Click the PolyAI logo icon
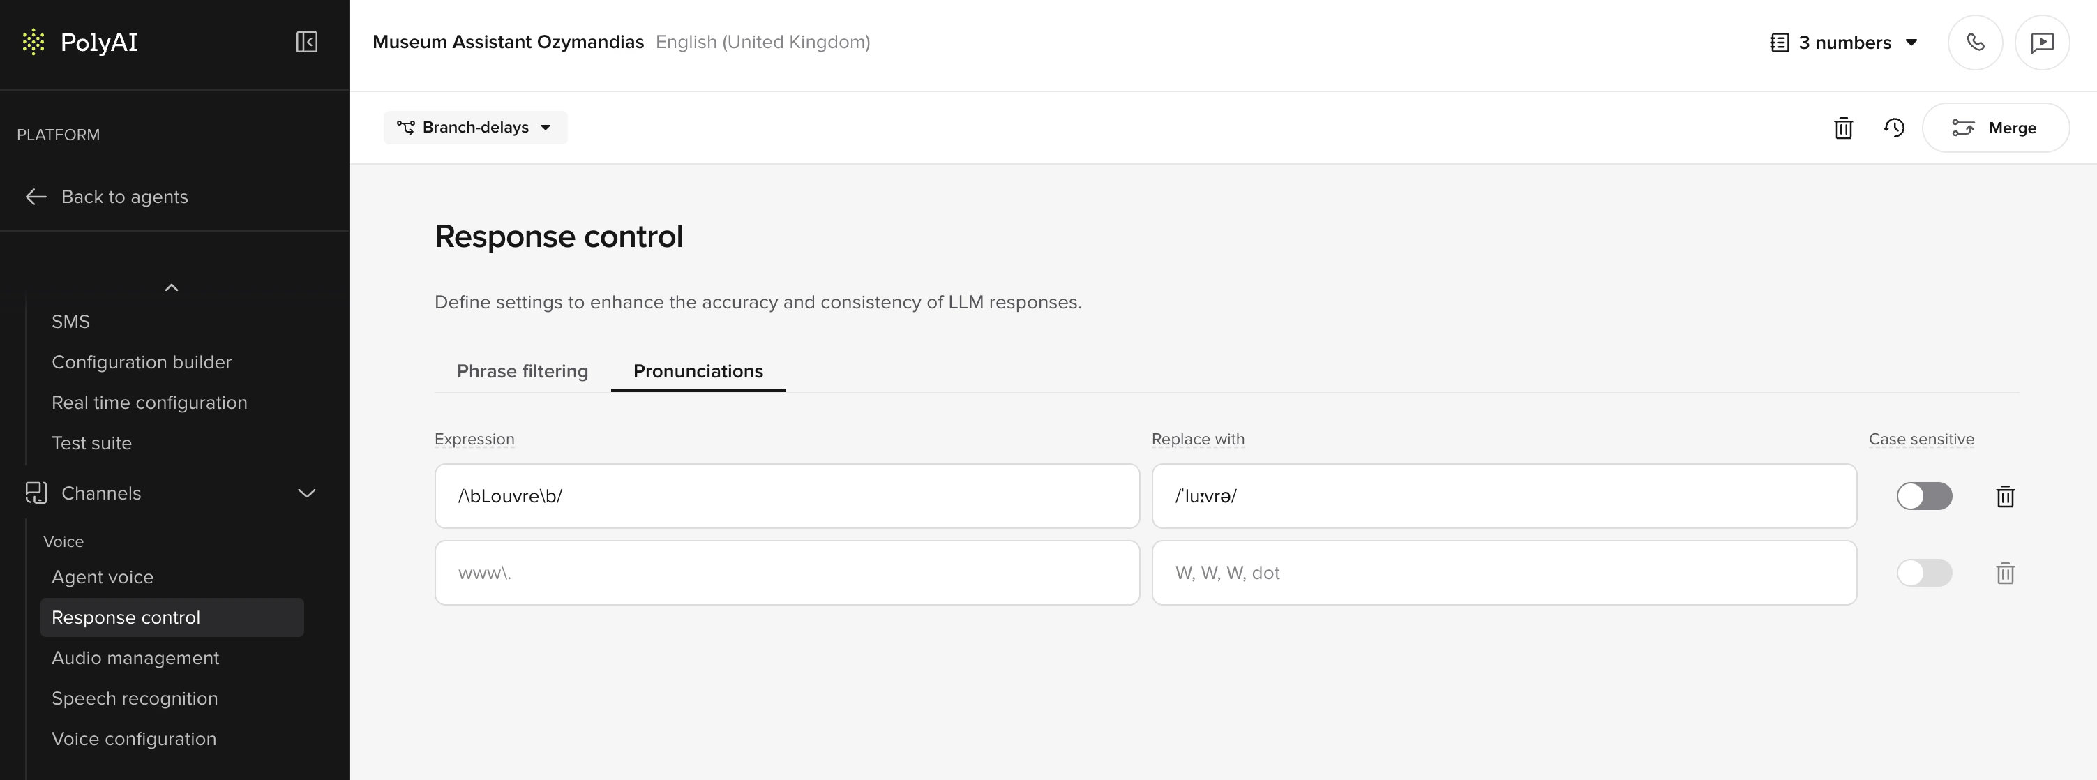This screenshot has width=2097, height=780. 33,42
